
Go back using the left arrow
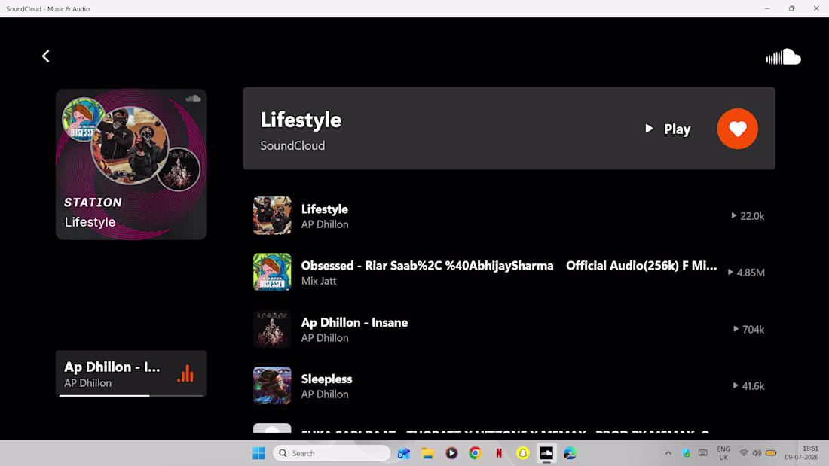point(45,56)
